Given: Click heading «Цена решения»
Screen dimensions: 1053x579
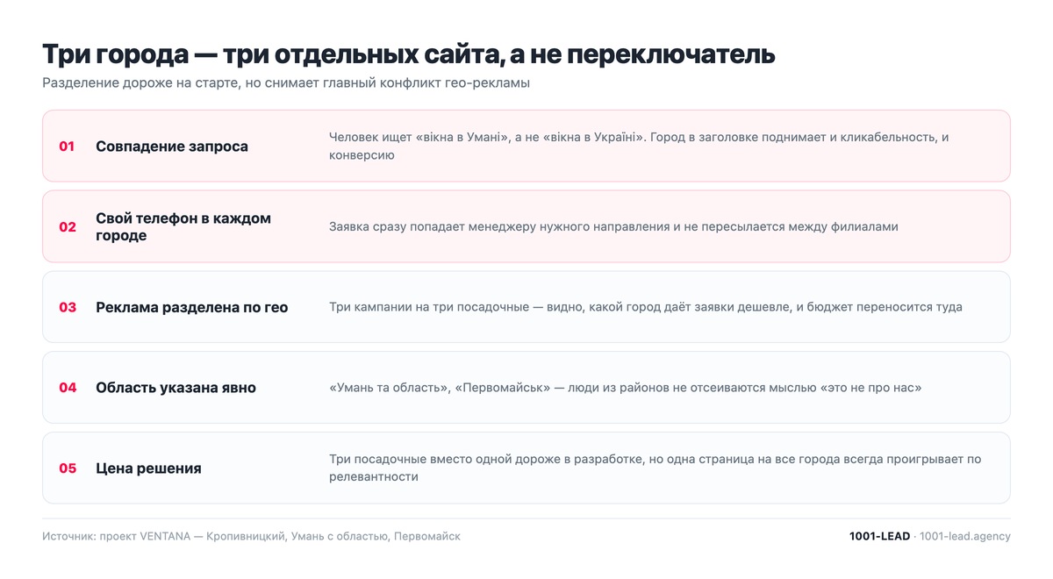Looking at the screenshot, I should coord(148,468).
